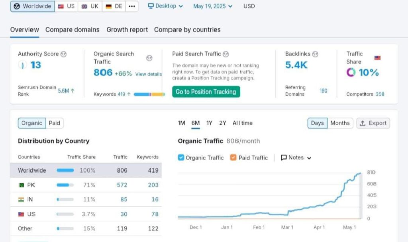Click the Backlinks info icon

315,54
